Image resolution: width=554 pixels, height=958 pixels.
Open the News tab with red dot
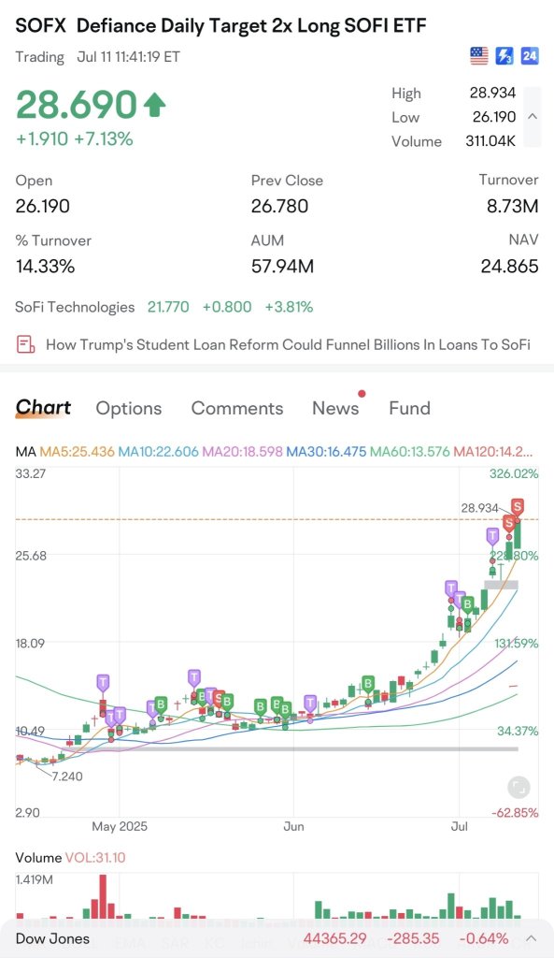click(x=335, y=408)
